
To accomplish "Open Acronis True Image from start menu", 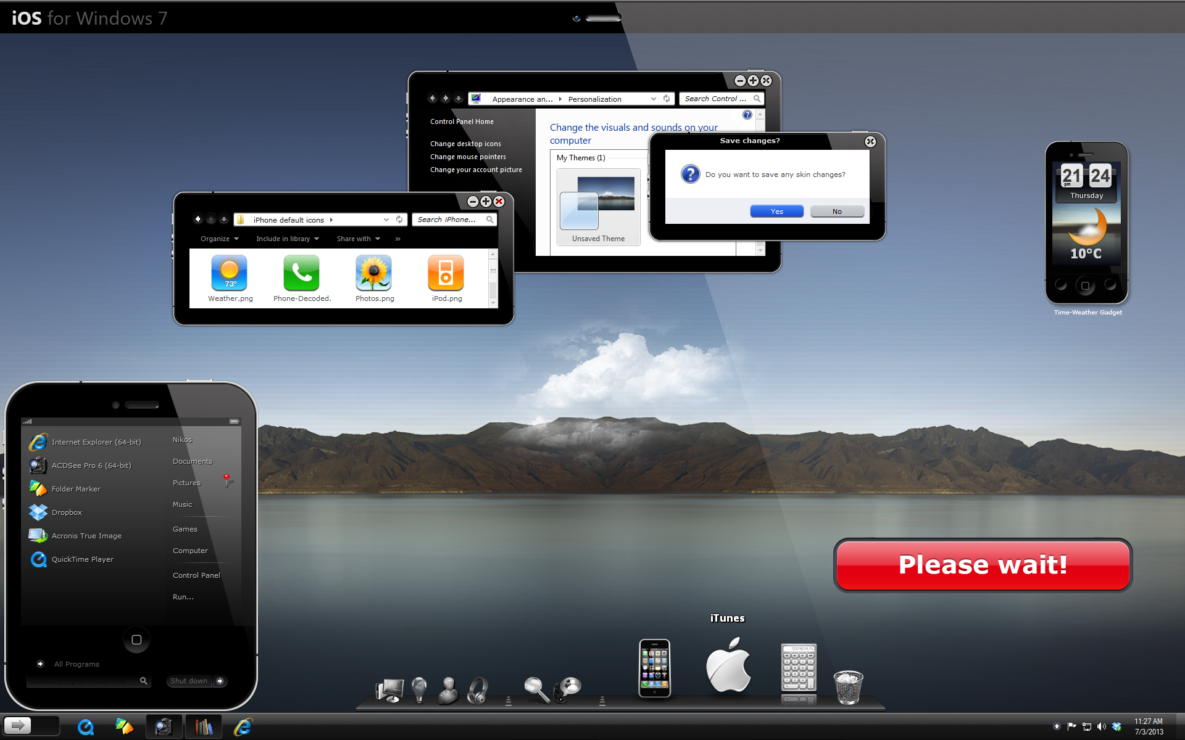I will click(x=75, y=536).
